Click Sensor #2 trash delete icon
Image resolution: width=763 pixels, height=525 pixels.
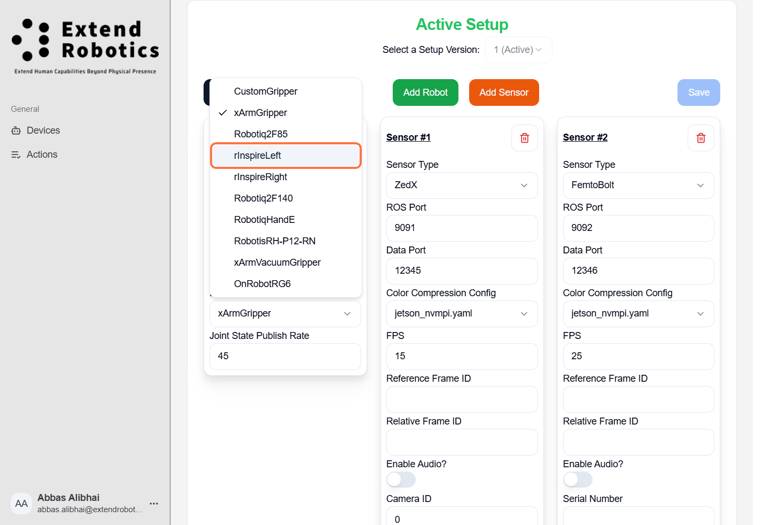(700, 138)
